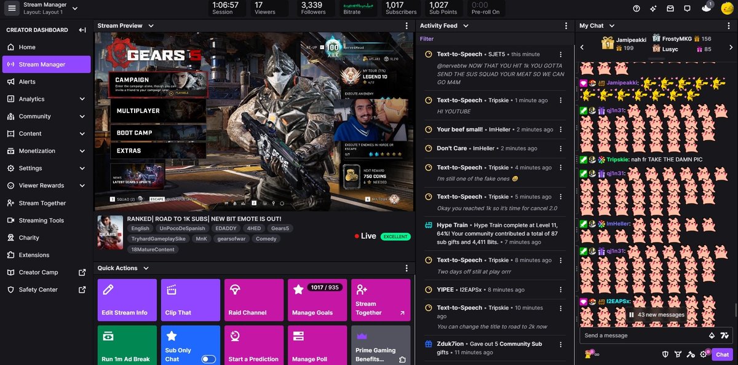Open the My Chat panel dropdown
738x365 pixels.
611,26
